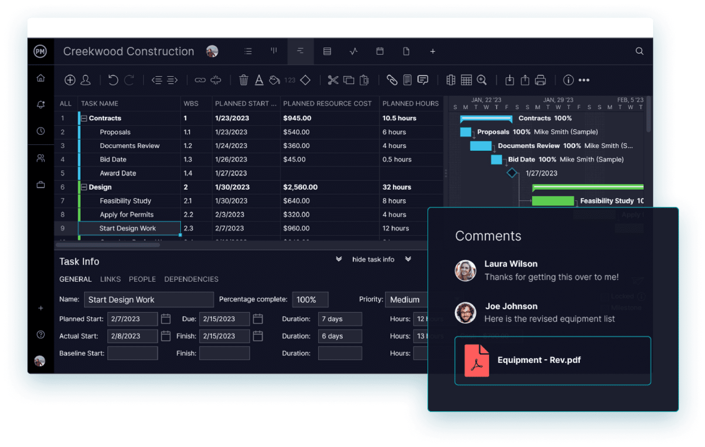The height and width of the screenshot is (447, 705).
Task: Switch to the list view tab
Action: (x=248, y=51)
